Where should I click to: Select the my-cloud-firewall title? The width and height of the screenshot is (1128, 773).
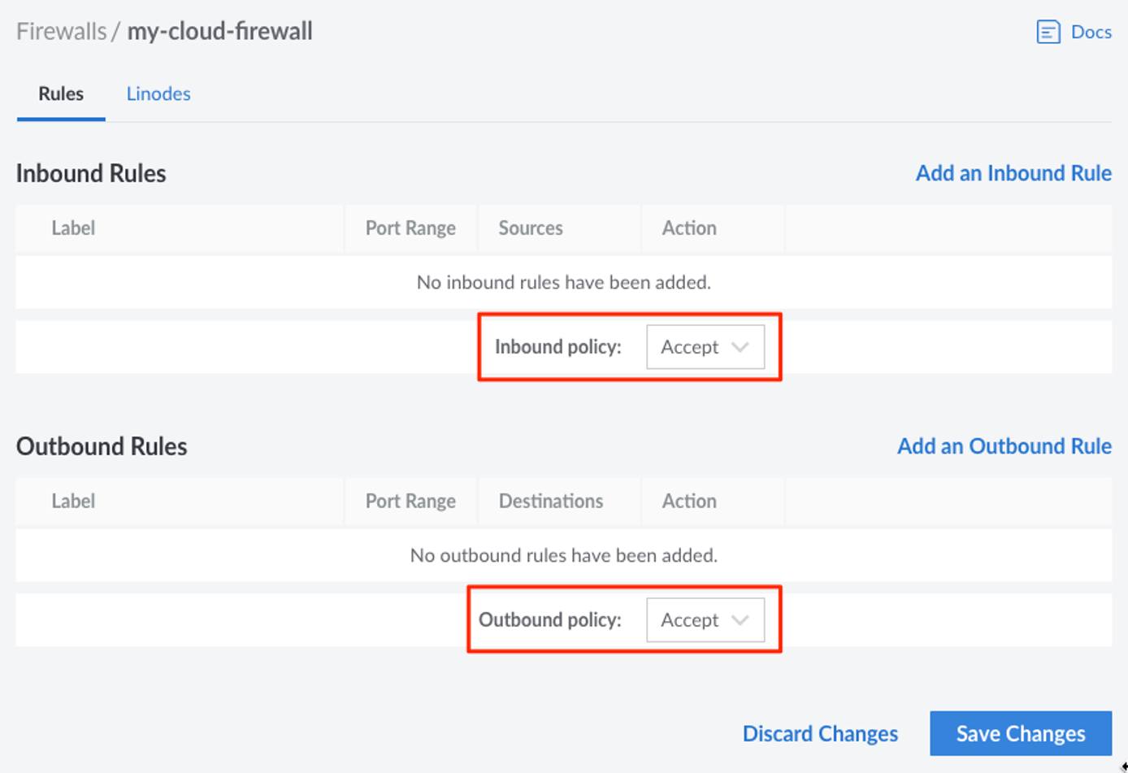click(x=219, y=30)
